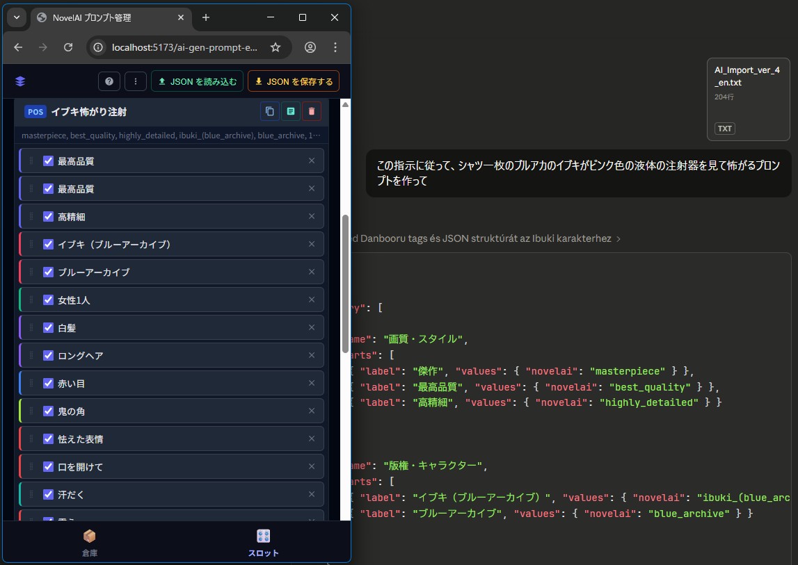
Task: Expand the Danbooru tags thinking summary chevron
Action: tap(619, 238)
